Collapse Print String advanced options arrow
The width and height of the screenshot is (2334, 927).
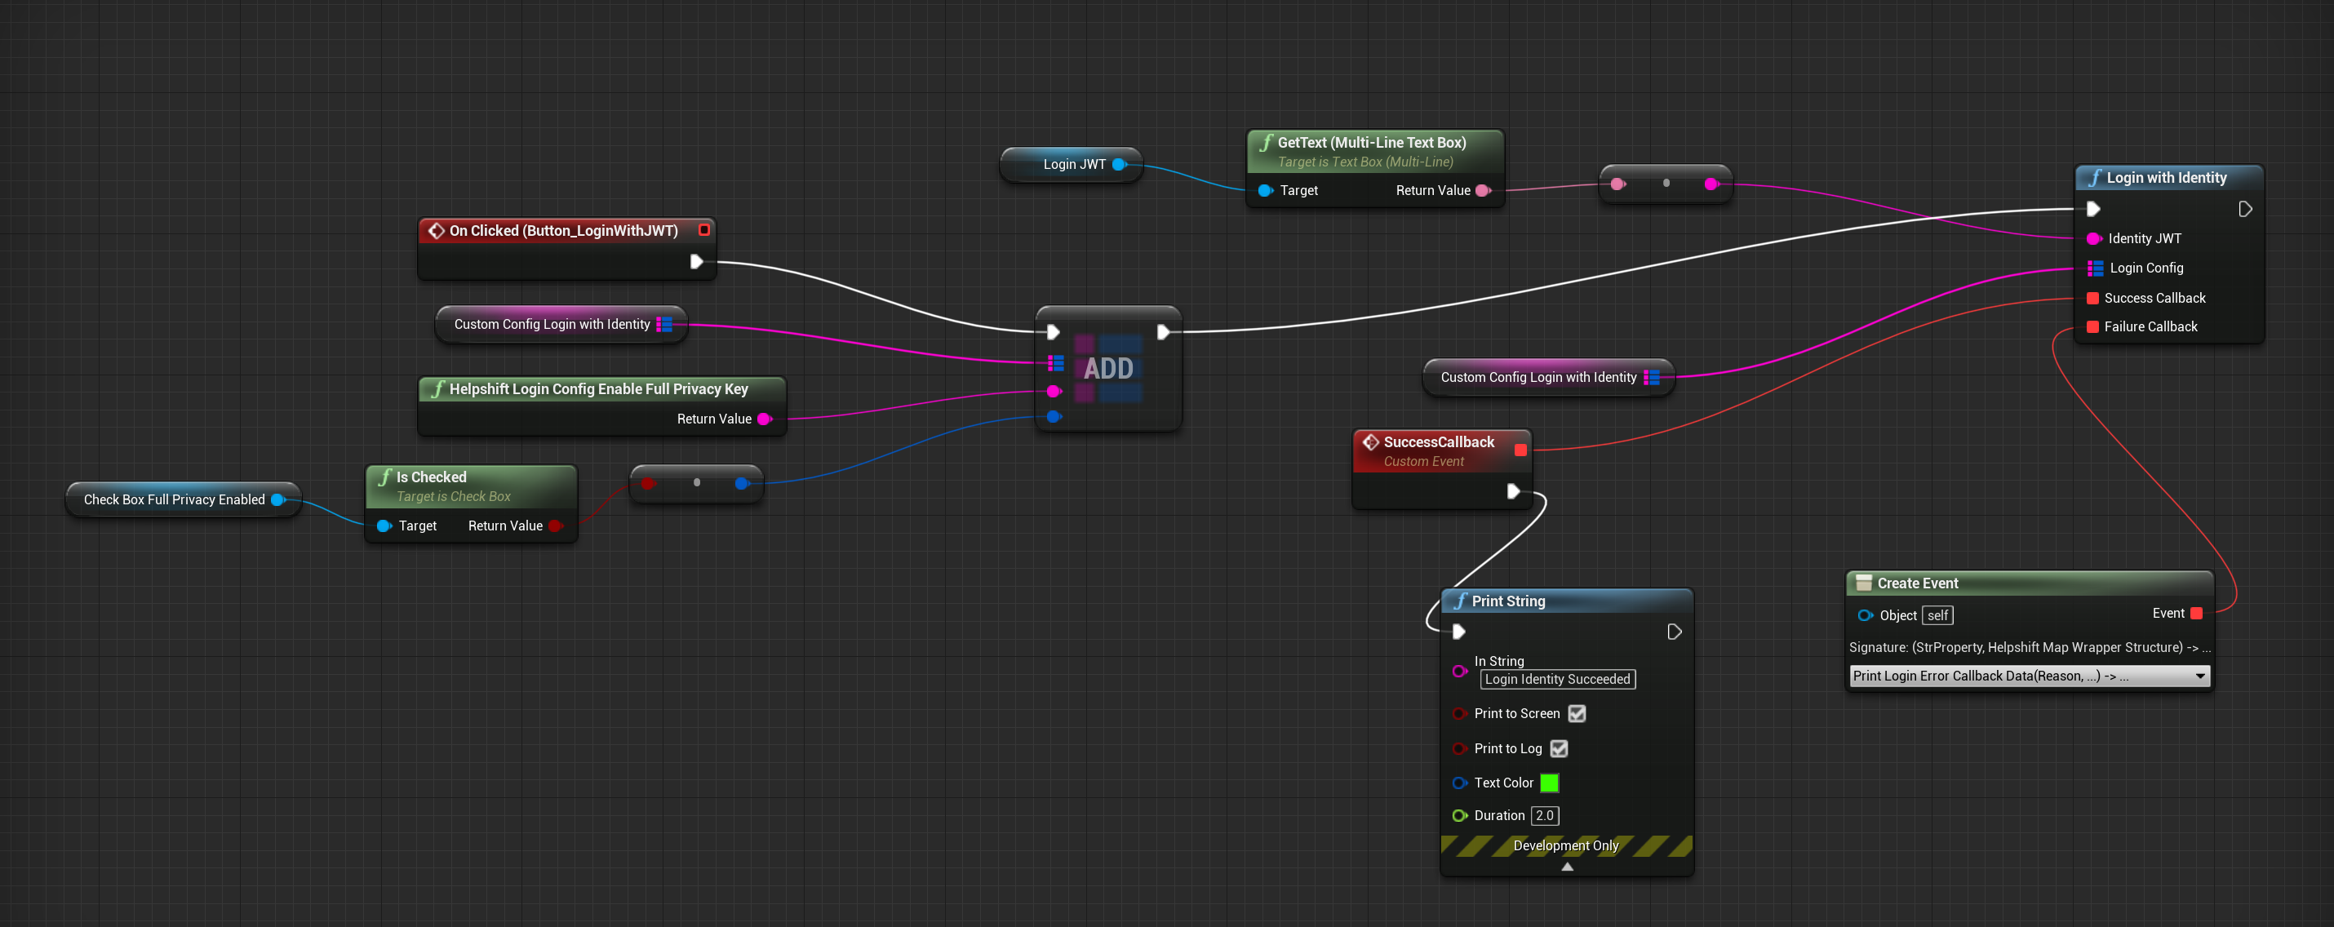point(1567,867)
